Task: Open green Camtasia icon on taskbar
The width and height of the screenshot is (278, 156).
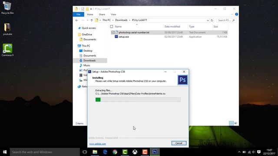Action: pos(125,152)
